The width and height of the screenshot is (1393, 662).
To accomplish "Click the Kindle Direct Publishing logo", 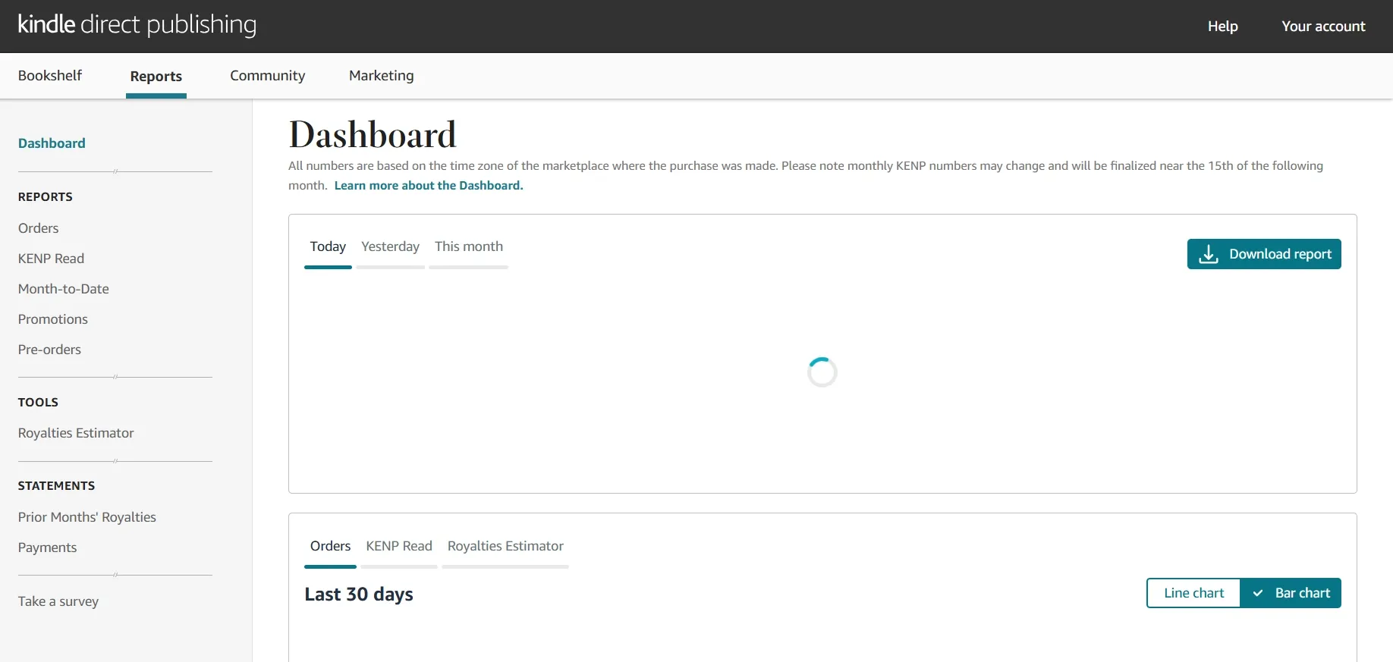I will coord(137,24).
